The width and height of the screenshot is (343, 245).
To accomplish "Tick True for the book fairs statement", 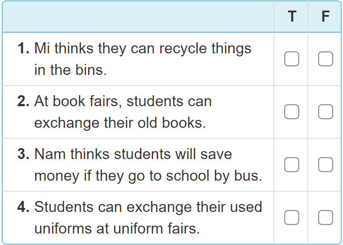I will tap(291, 112).
